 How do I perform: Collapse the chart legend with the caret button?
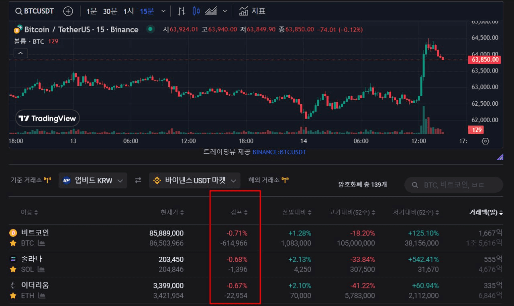pyautogui.click(x=20, y=52)
